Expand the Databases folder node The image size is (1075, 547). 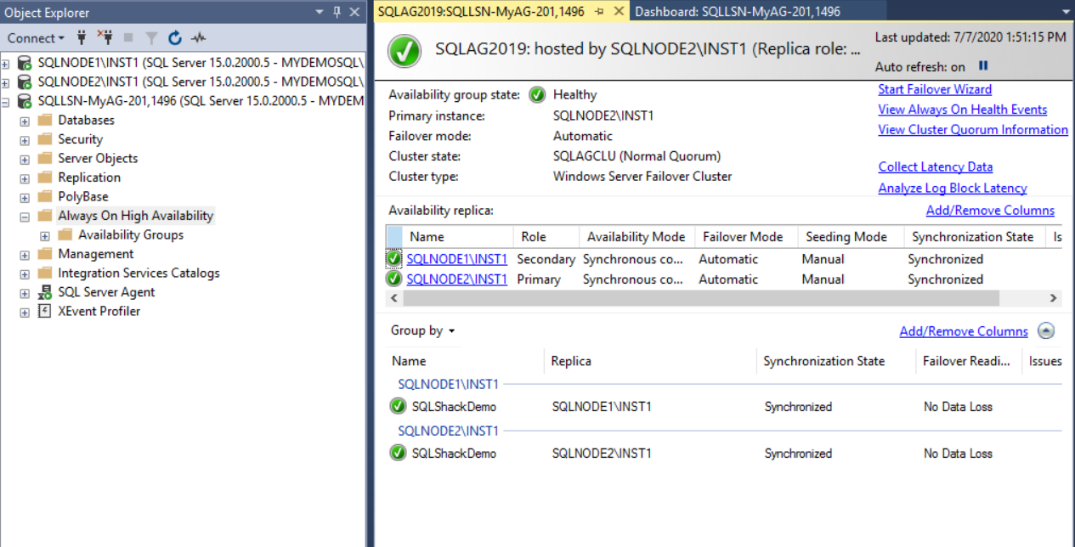pos(25,121)
